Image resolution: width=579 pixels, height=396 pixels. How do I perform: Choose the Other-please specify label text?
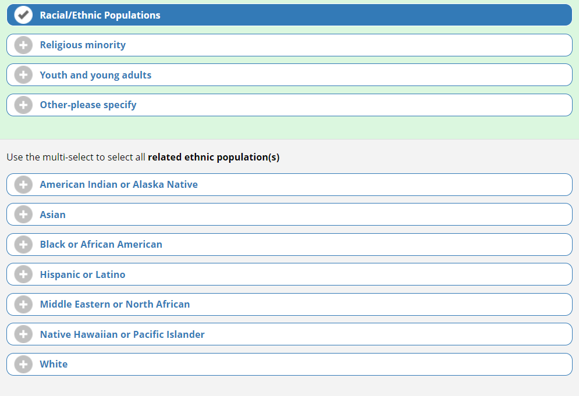pos(88,105)
